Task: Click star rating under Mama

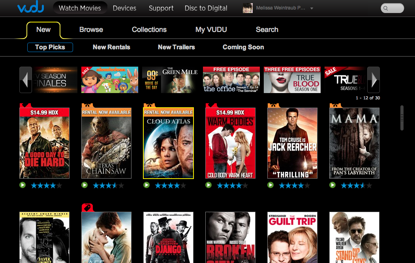Action: [x=356, y=186]
